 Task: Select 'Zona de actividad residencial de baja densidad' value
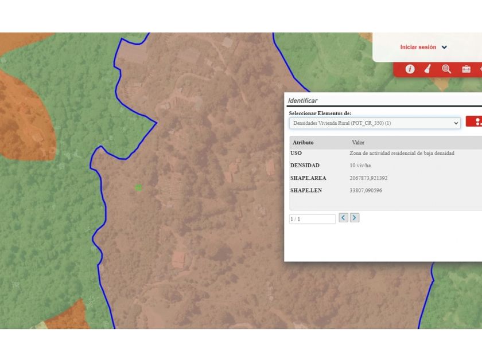[402, 153]
